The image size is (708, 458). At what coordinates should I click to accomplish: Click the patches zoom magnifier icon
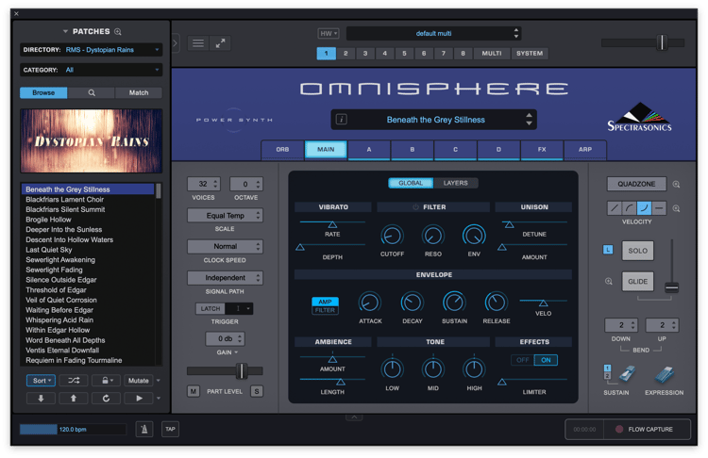click(x=118, y=31)
